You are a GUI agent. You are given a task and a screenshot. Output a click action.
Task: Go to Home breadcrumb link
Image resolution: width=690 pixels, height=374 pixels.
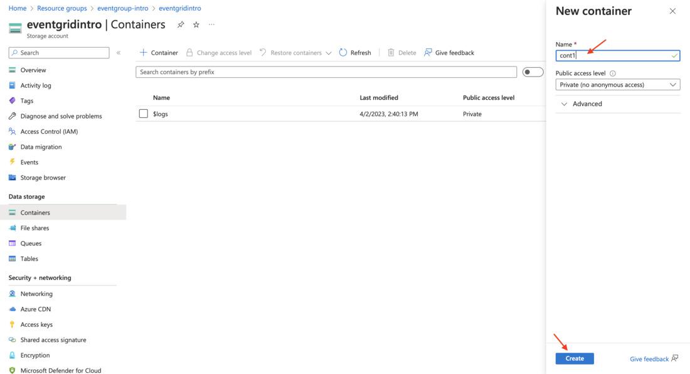[x=18, y=8]
